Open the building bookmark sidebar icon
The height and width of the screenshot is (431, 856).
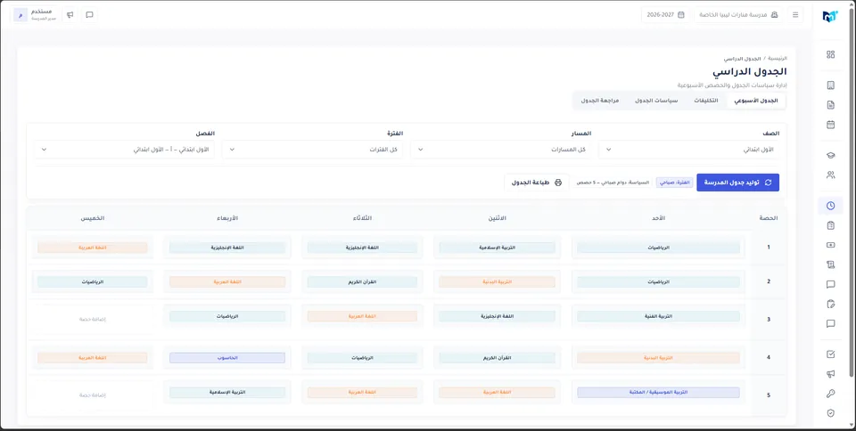[830, 85]
